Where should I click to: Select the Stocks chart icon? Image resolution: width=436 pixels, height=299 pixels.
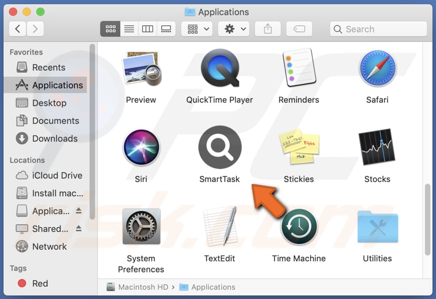[x=377, y=146]
